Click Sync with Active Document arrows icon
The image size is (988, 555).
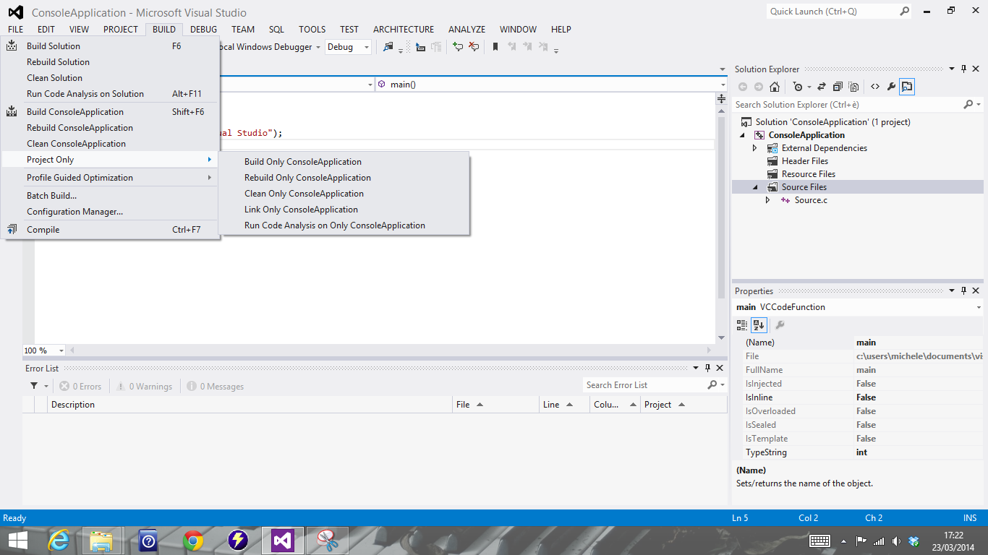pyautogui.click(x=822, y=87)
